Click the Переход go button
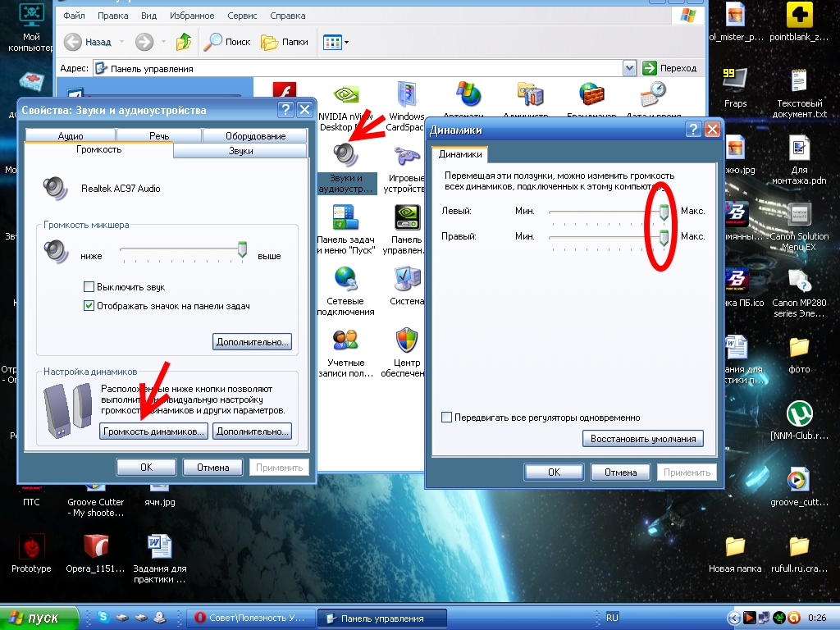 [x=669, y=68]
